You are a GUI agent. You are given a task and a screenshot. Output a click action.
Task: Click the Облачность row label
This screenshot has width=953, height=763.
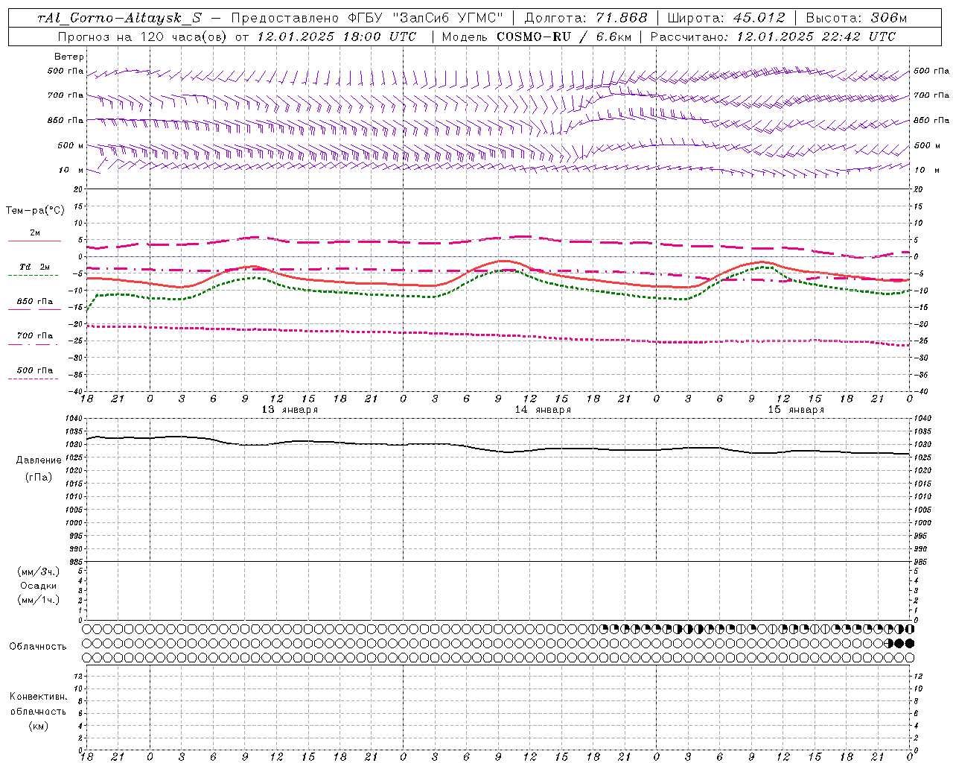tap(38, 647)
